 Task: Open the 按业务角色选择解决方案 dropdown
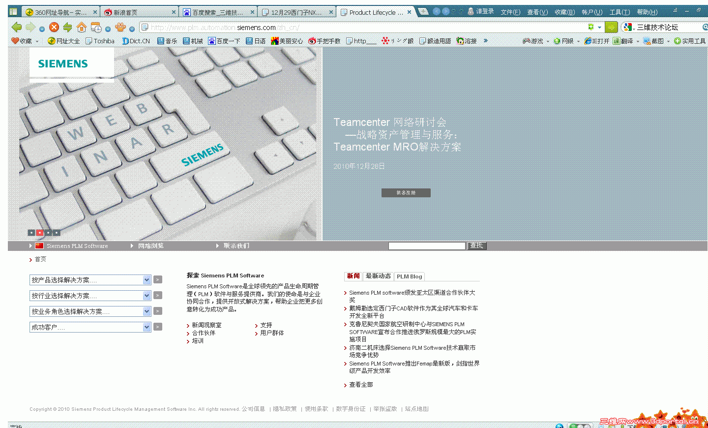pyautogui.click(x=90, y=311)
